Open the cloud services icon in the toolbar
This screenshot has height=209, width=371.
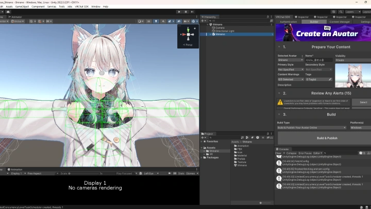[x=8, y=12]
